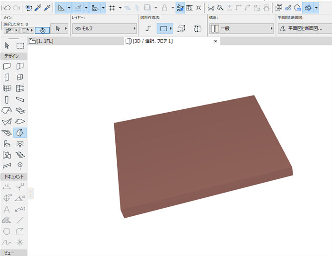The height and width of the screenshot is (256, 332).
Task: Select the rectangle geometry method icon
Action: (x=165, y=28)
